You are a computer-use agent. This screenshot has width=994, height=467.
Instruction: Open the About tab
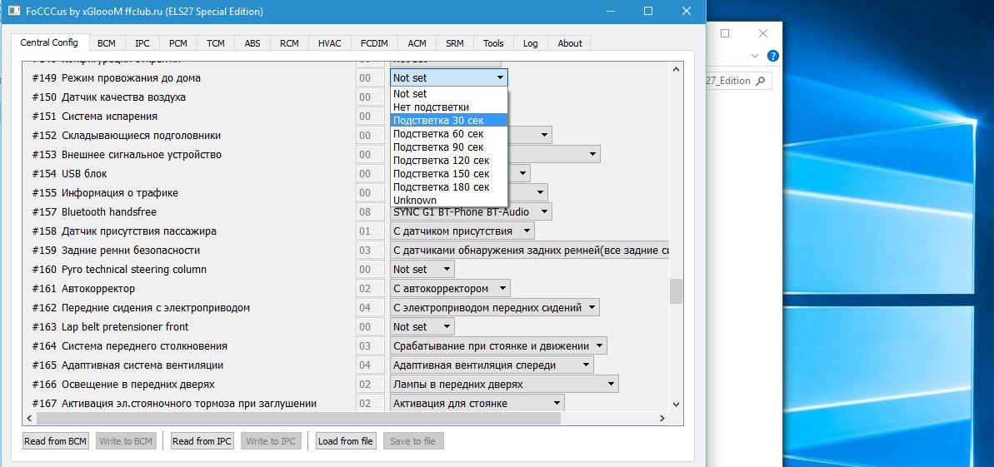(570, 43)
